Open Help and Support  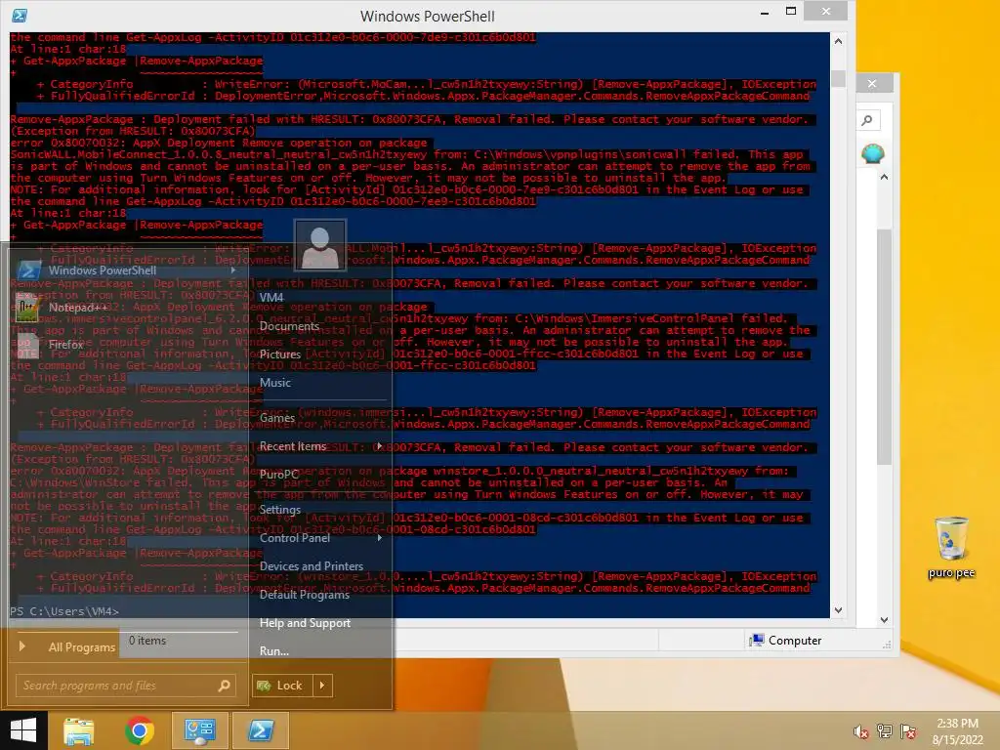click(x=305, y=623)
